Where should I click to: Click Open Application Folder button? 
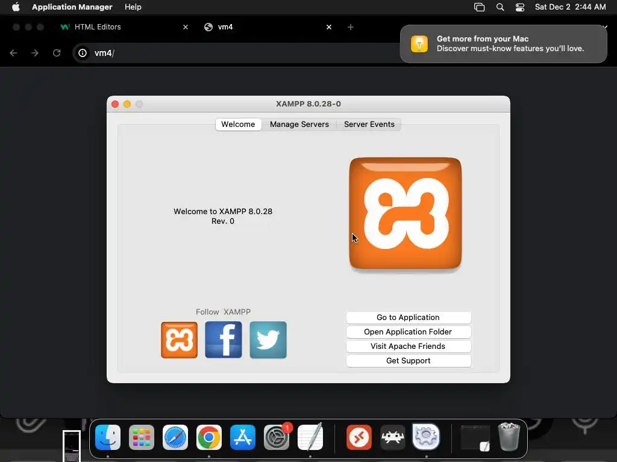tap(409, 332)
